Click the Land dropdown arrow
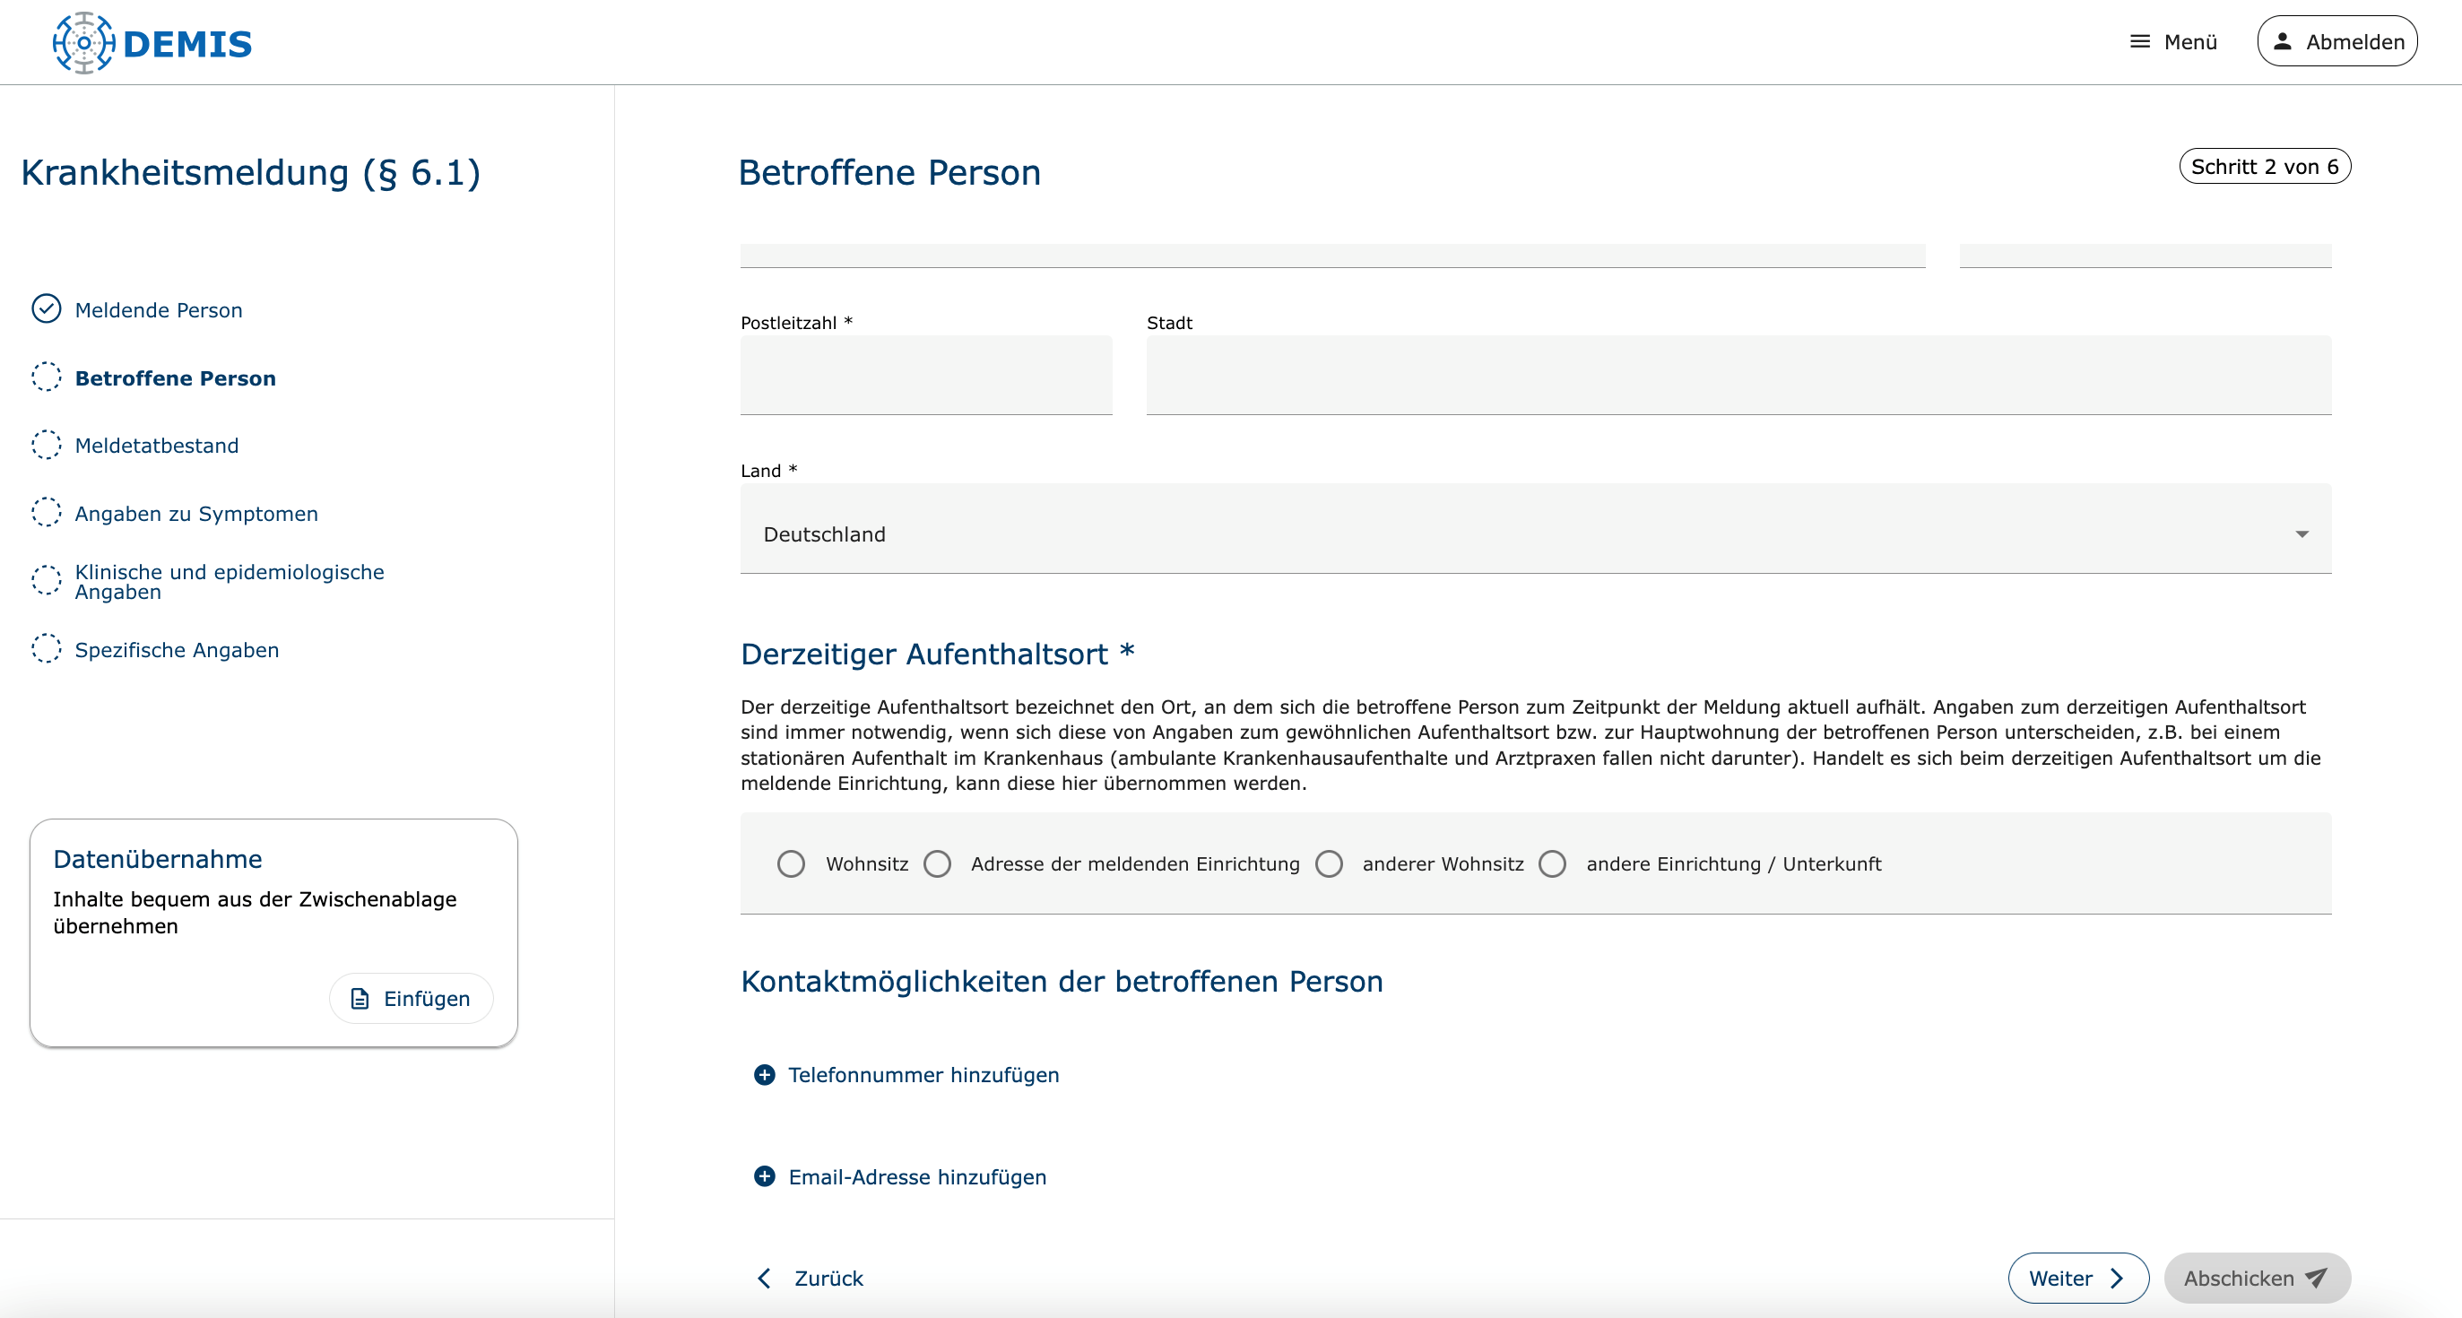The height and width of the screenshot is (1318, 2462). click(2302, 534)
